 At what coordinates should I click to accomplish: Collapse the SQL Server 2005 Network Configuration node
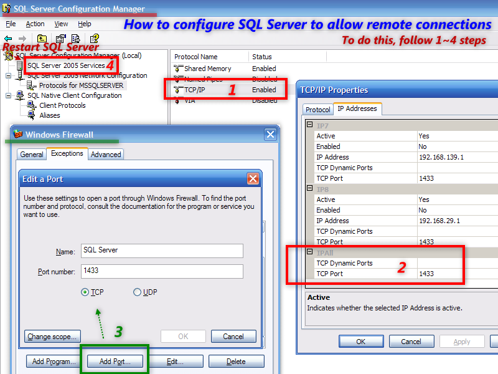[8, 75]
